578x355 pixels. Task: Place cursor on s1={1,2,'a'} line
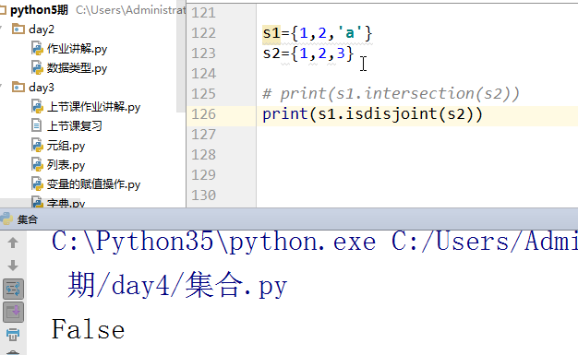(x=318, y=33)
